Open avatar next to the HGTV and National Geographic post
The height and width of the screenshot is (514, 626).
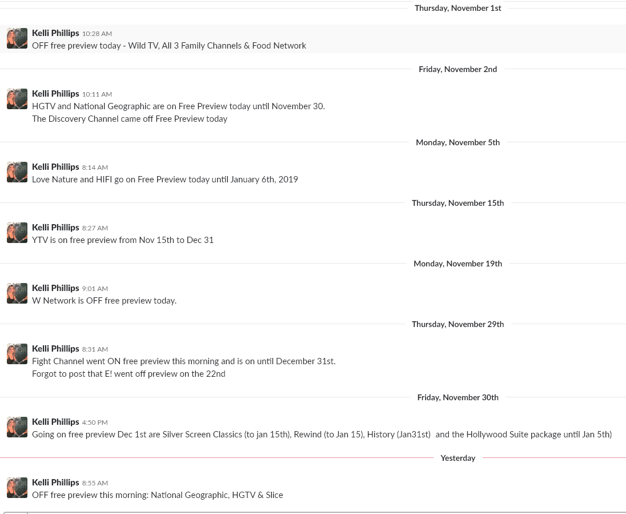tap(17, 99)
